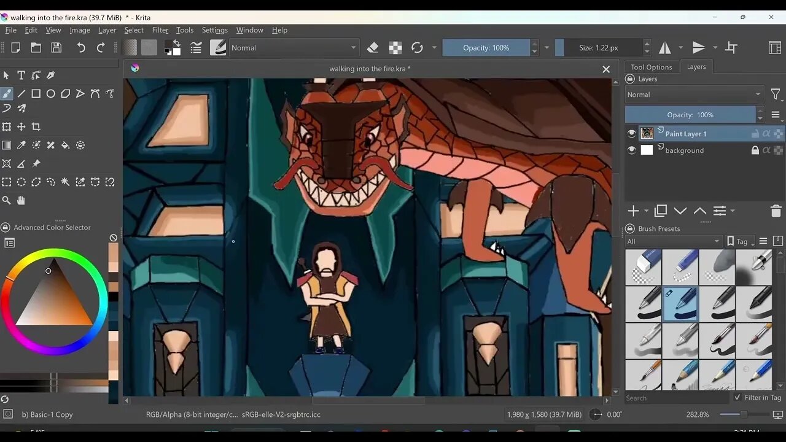
Task: Toggle horizontal mirror tool
Action: tap(665, 48)
